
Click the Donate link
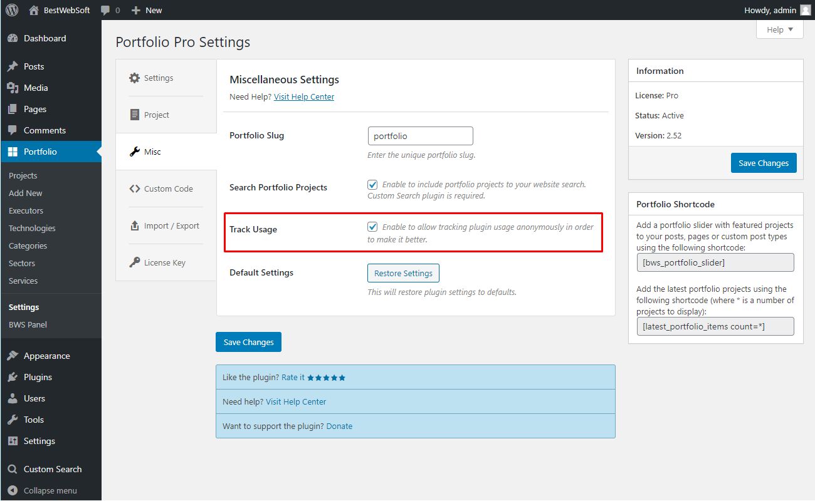[x=339, y=426]
